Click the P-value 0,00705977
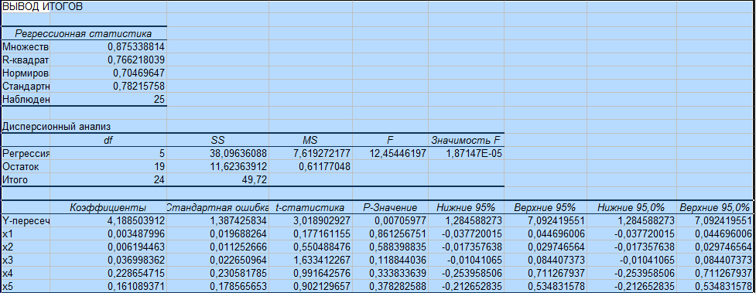The image size is (756, 293). (x=401, y=220)
